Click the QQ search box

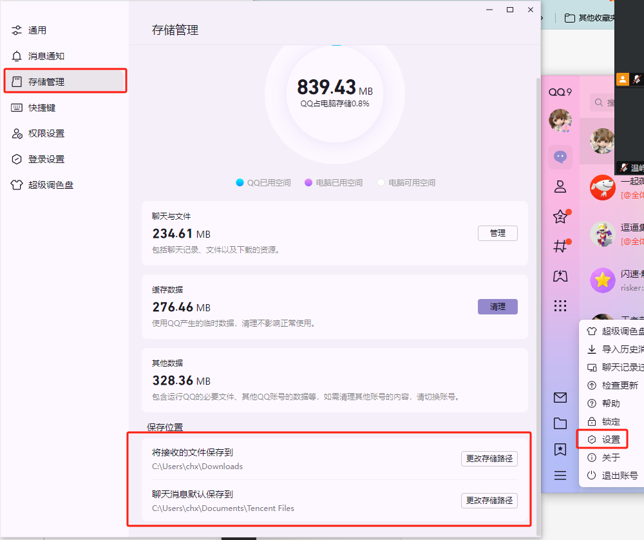tap(603, 102)
